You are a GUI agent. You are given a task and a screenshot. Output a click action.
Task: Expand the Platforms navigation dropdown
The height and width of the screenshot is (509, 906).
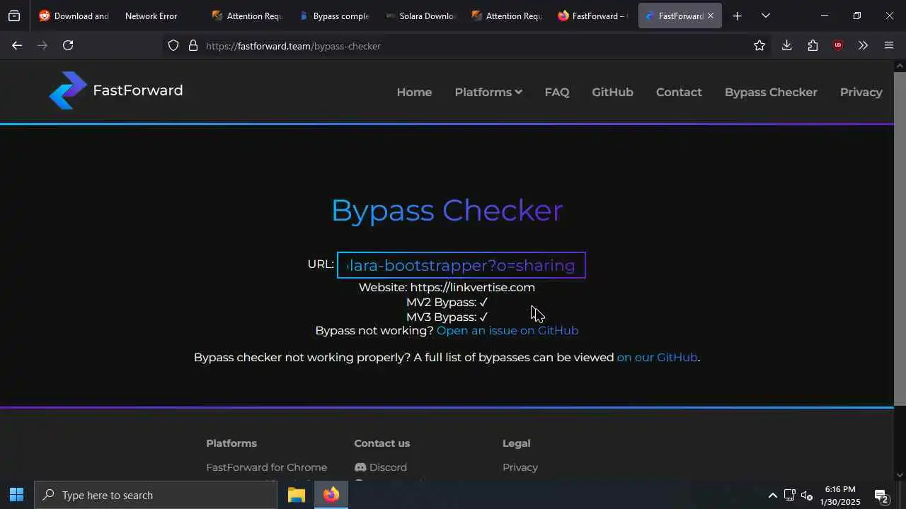tap(488, 92)
